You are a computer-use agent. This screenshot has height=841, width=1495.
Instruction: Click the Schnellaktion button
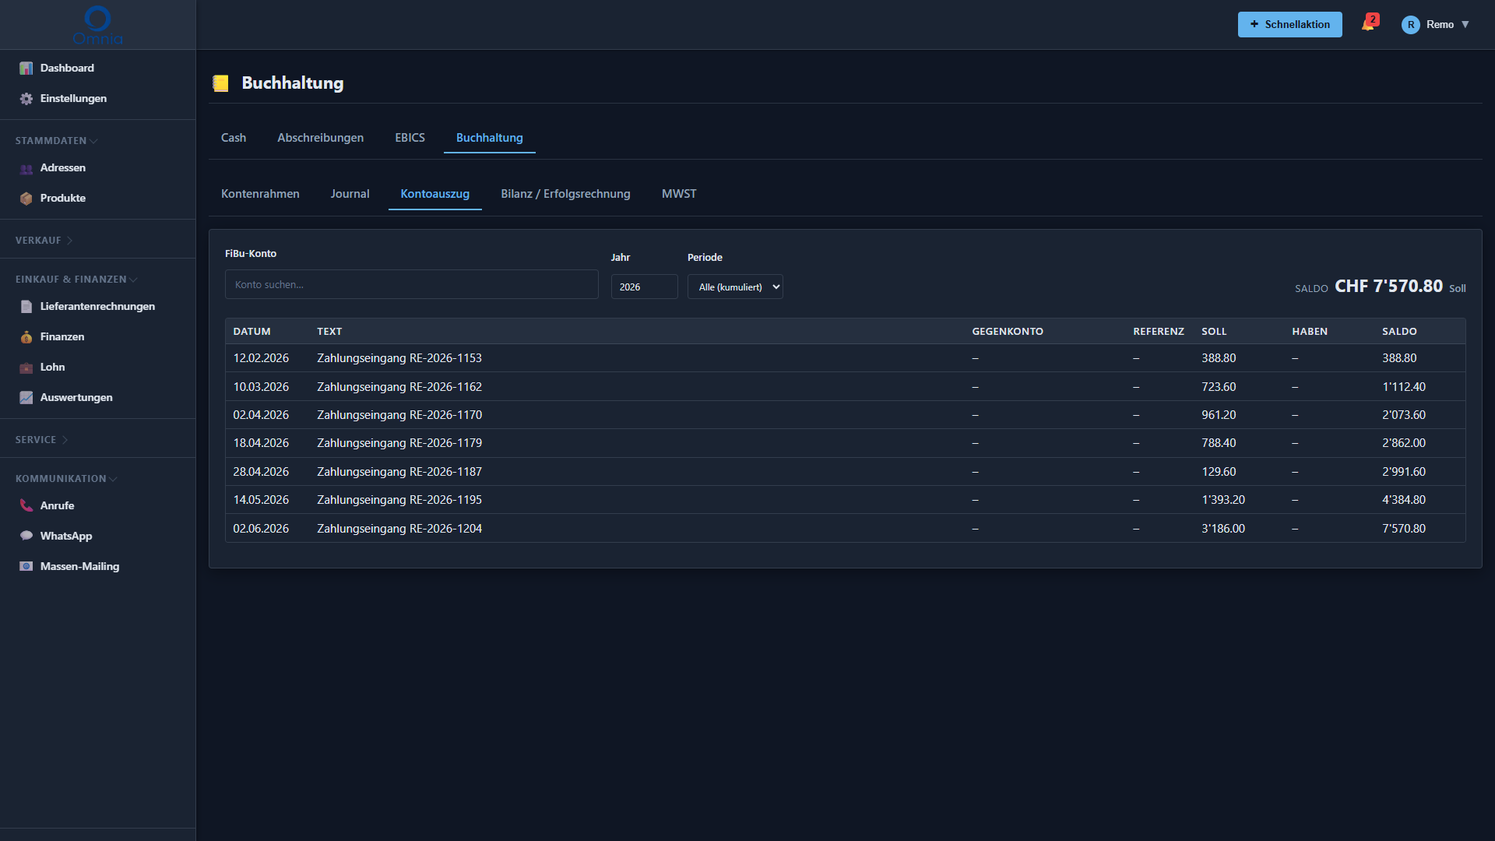1289,24
